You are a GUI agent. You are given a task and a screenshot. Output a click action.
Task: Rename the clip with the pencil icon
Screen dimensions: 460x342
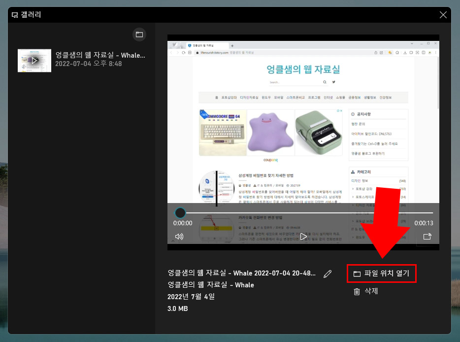[328, 273]
